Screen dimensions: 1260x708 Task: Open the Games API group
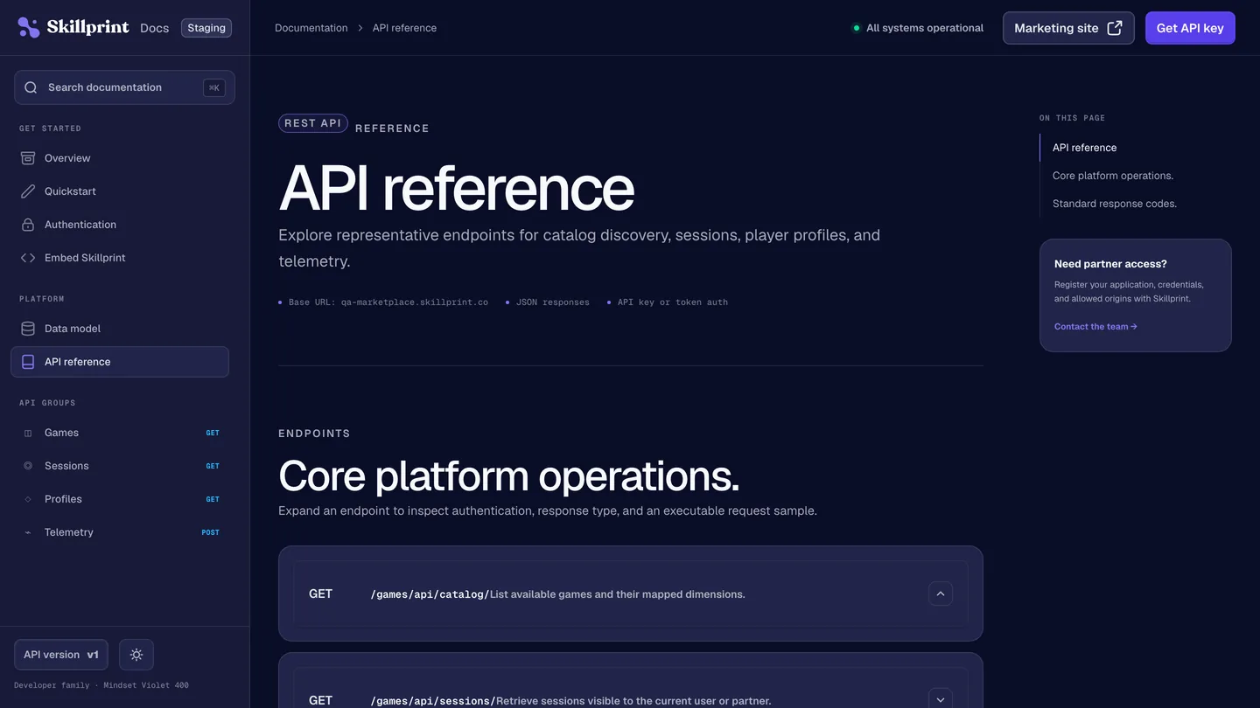pyautogui.click(x=120, y=433)
